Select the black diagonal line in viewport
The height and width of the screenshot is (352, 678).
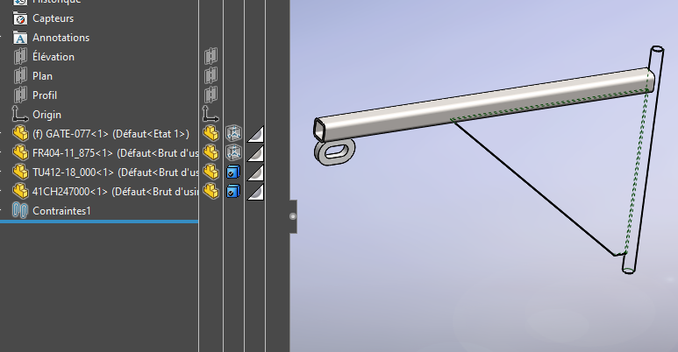[534, 189]
